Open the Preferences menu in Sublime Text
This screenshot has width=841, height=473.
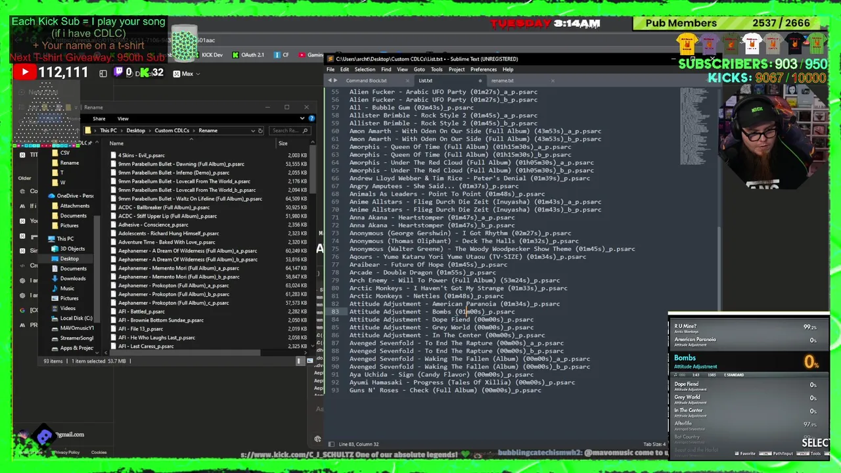click(484, 70)
